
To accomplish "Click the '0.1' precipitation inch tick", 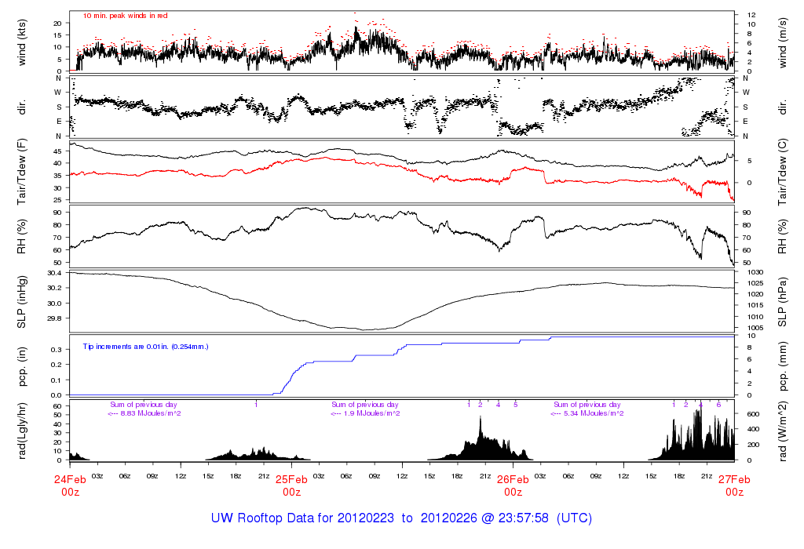I will tap(57, 380).
